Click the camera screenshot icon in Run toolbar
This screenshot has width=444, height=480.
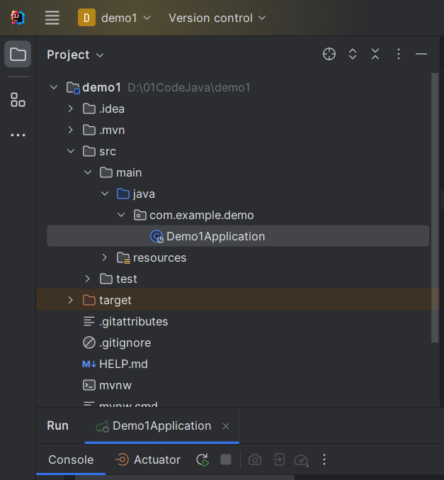(255, 459)
